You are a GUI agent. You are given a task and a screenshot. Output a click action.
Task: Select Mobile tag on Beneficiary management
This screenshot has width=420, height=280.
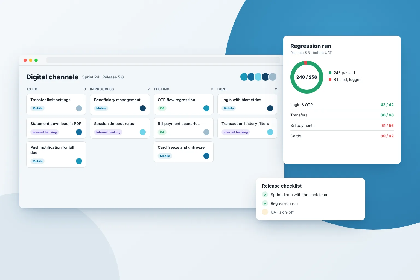101,108
